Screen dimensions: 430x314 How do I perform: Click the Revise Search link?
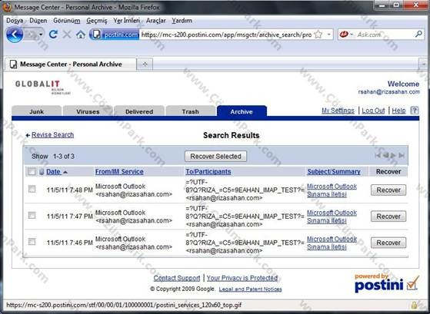52,134
